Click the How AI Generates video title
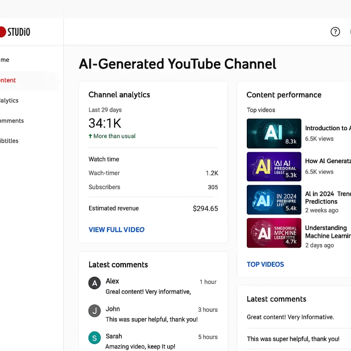This screenshot has height=351, width=351. (x=328, y=161)
